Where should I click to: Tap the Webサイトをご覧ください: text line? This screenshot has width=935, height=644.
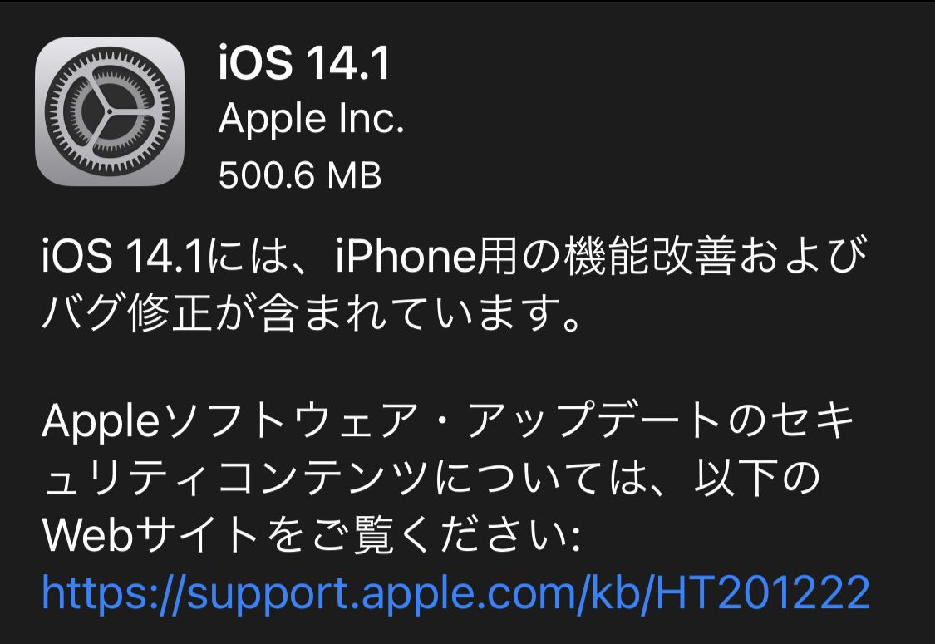[x=312, y=533]
